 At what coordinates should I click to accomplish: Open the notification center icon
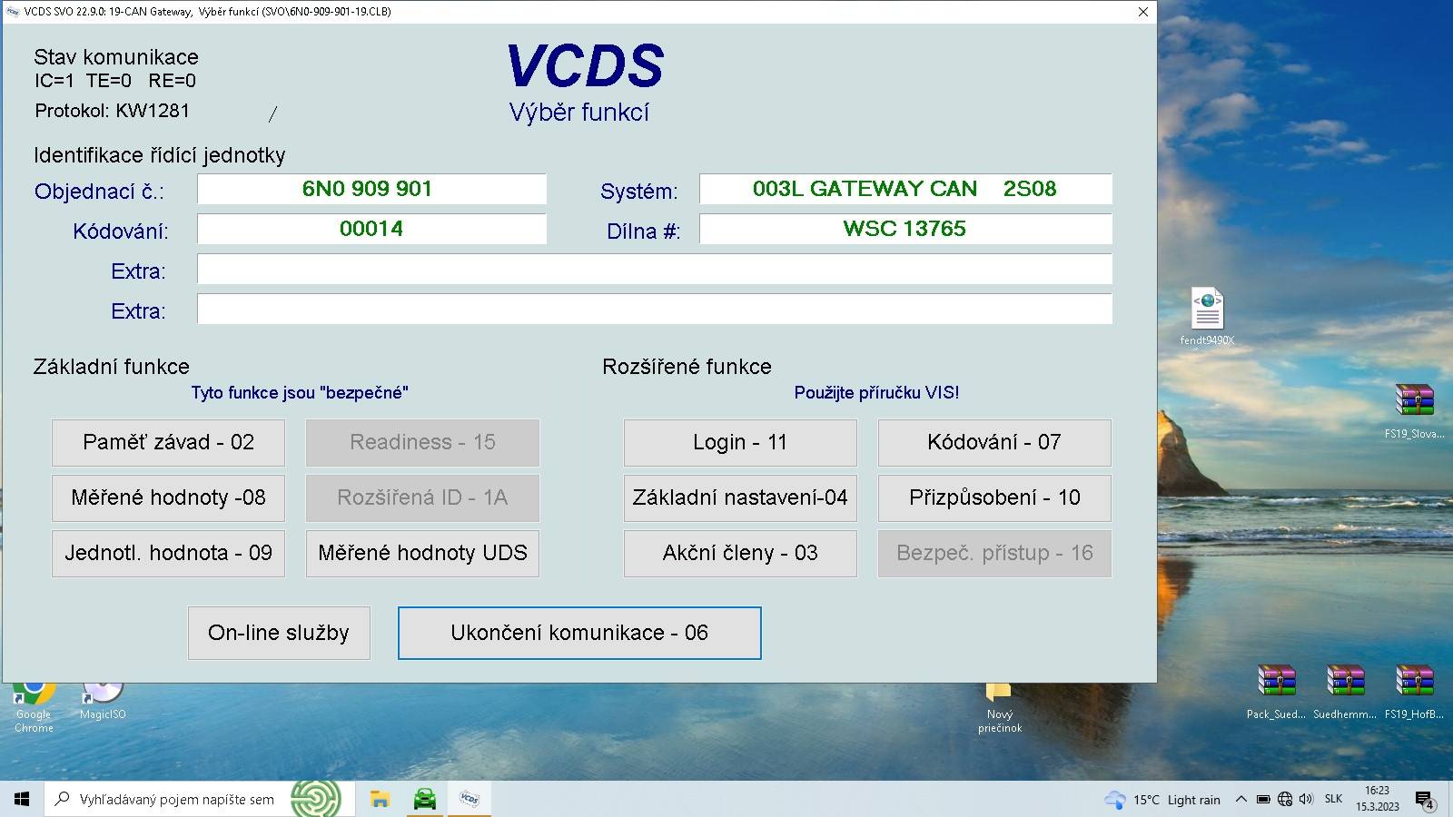click(x=1424, y=800)
